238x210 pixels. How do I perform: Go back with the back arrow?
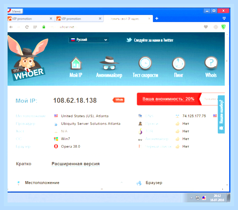click(11, 27)
